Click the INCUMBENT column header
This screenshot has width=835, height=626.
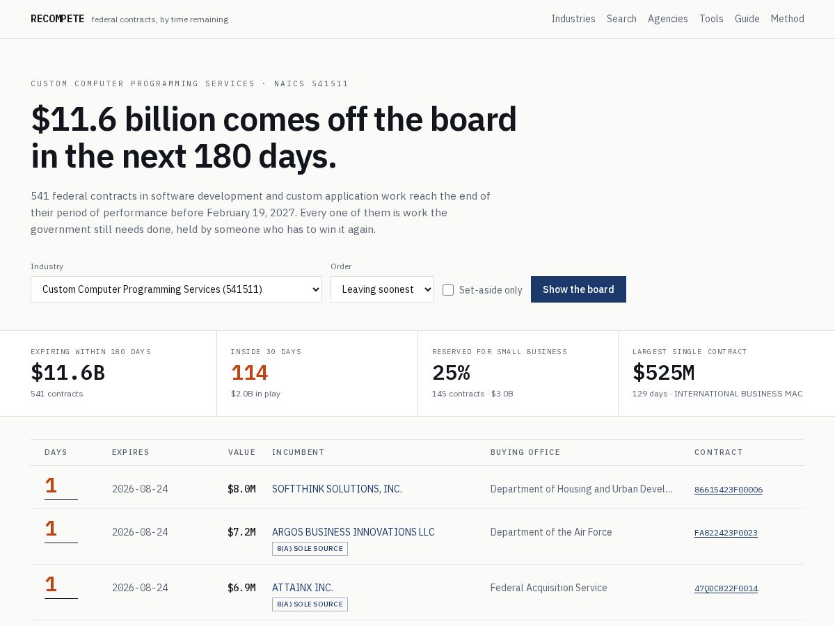click(x=299, y=452)
